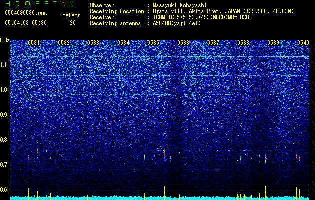Select observer name Masayuki Kobayashi
The width and height of the screenshot is (315, 200).
(x=180, y=5)
